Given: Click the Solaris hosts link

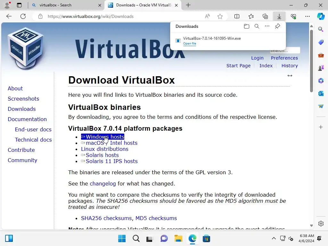Looking at the screenshot, I should coord(100,155).
